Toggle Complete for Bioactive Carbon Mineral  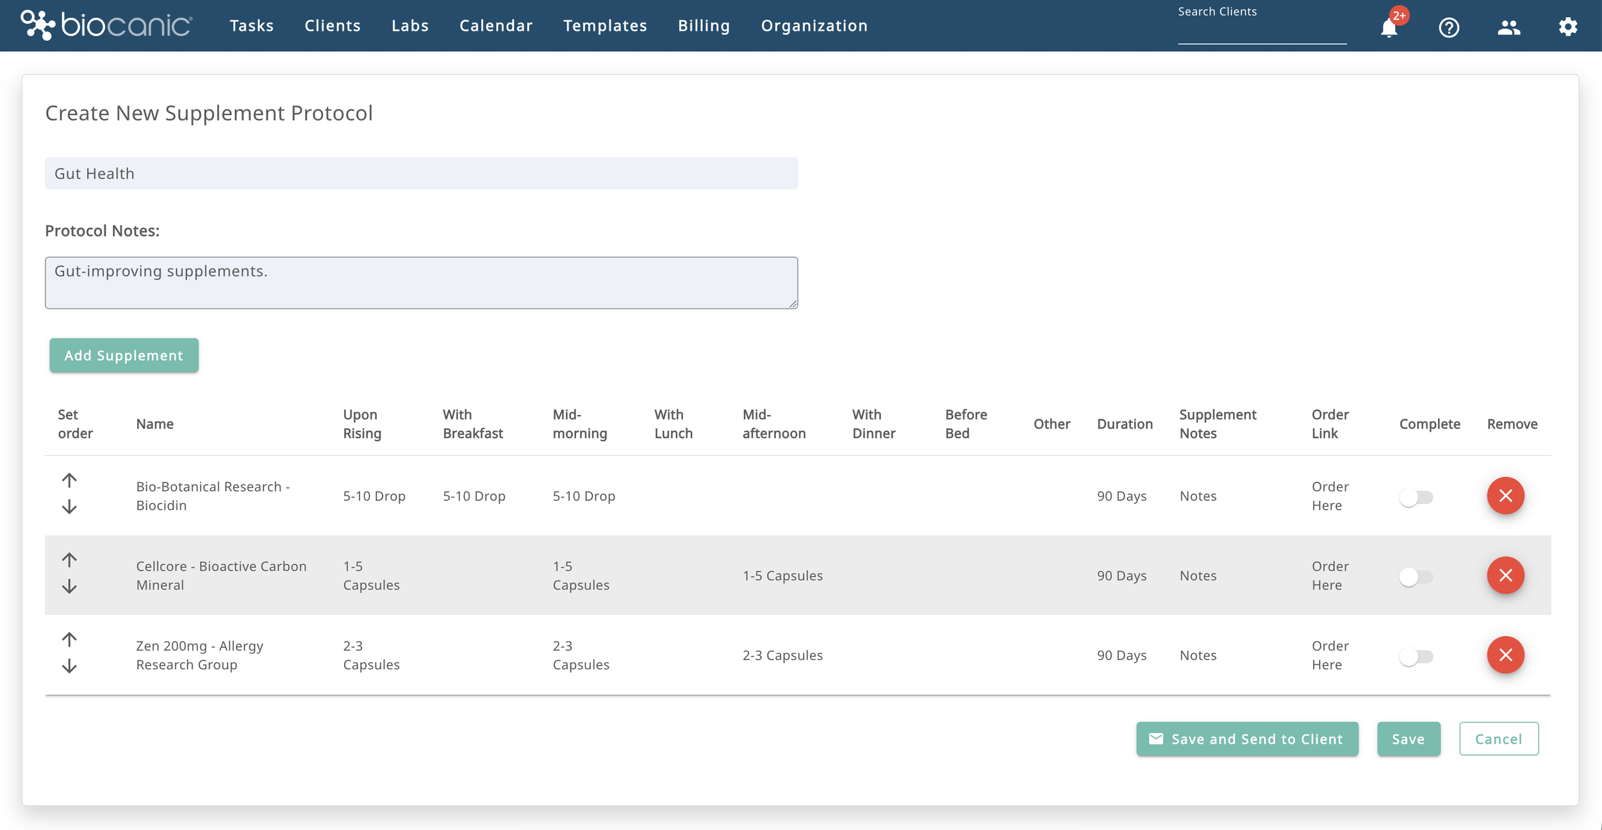(1416, 576)
